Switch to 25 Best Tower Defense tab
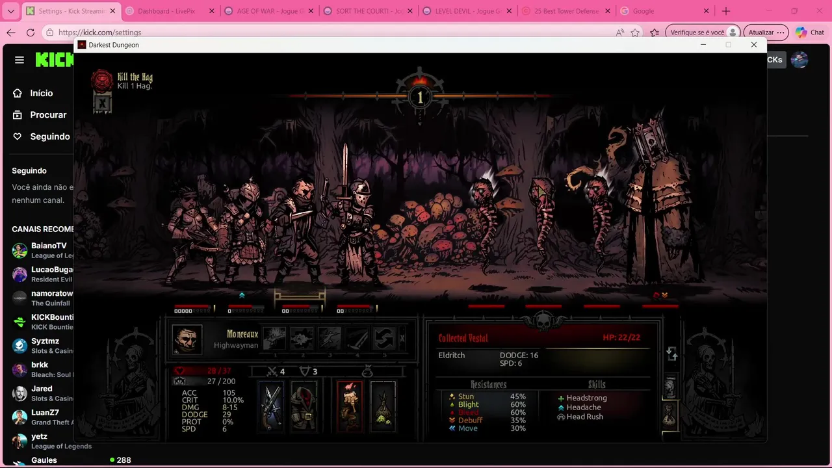832x468 pixels. (565, 11)
